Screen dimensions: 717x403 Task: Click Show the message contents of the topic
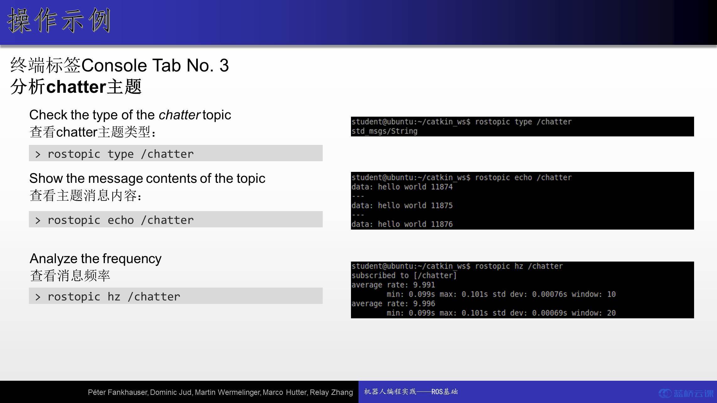pos(147,178)
